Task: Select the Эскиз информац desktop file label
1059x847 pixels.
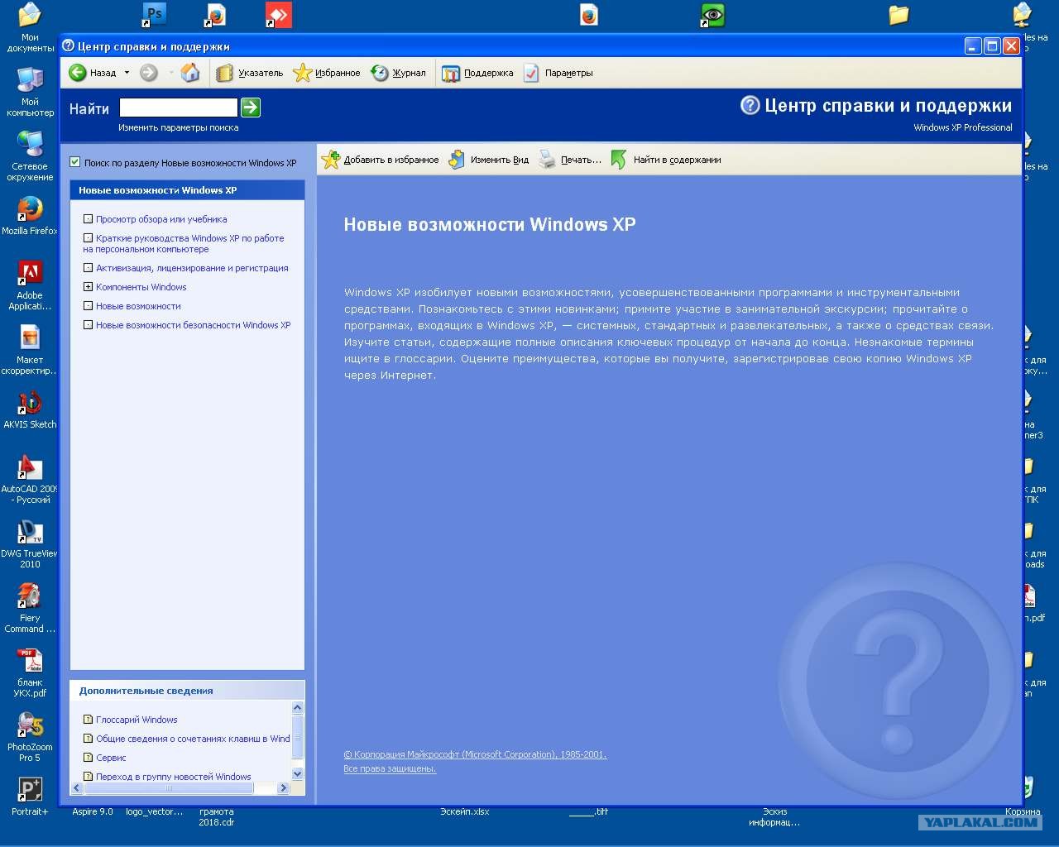Action: 774,817
